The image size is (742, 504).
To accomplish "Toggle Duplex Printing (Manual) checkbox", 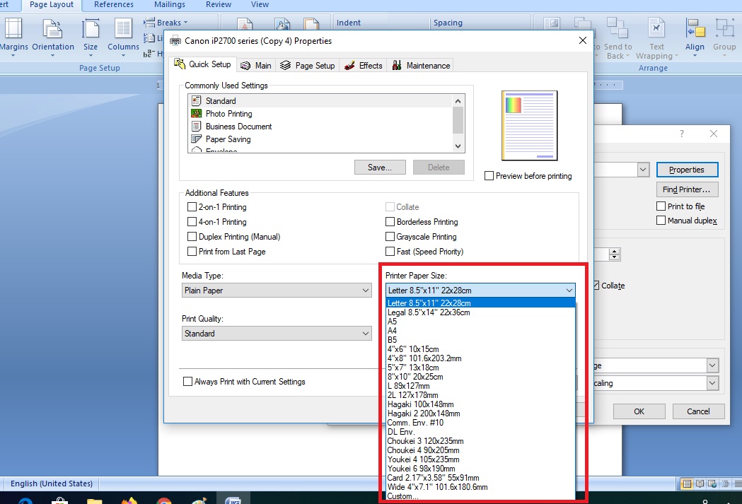I will coord(192,236).
